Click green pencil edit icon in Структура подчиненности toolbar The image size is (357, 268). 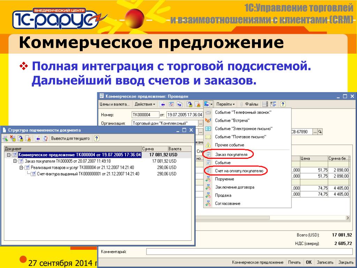click(x=5, y=138)
